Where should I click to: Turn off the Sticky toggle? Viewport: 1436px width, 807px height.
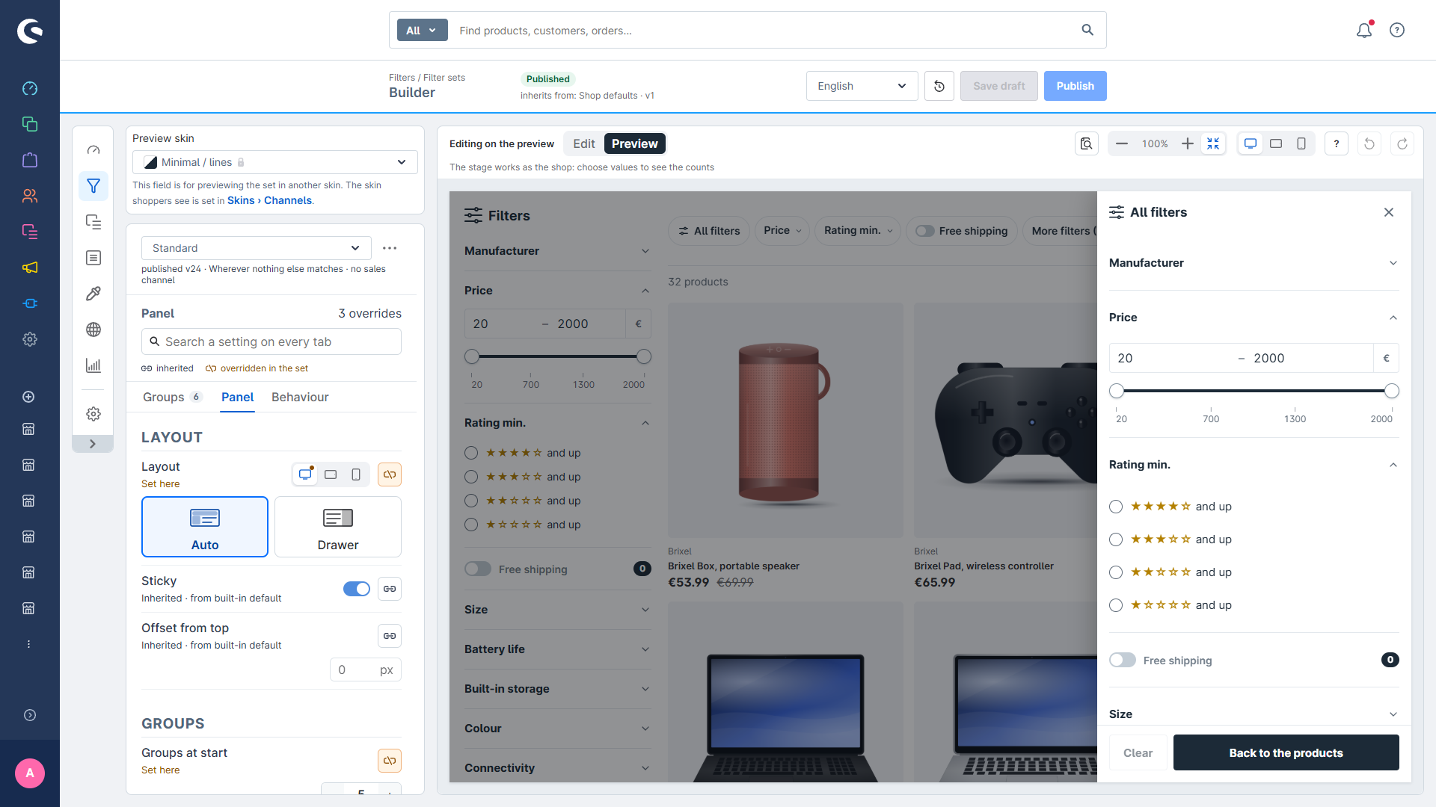click(x=357, y=589)
